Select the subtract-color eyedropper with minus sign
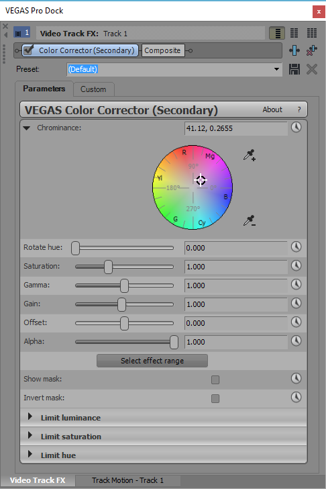The height and width of the screenshot is (489, 326). click(250, 221)
